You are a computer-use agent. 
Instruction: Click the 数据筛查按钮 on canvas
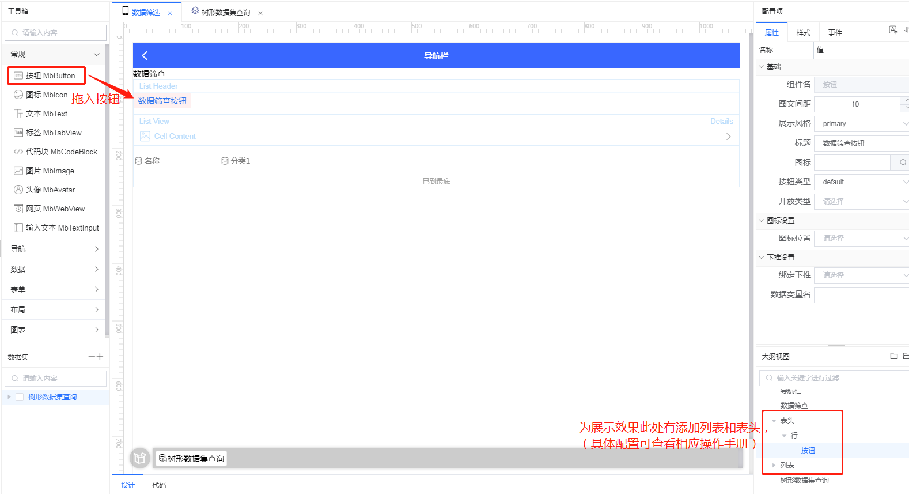[x=162, y=101]
